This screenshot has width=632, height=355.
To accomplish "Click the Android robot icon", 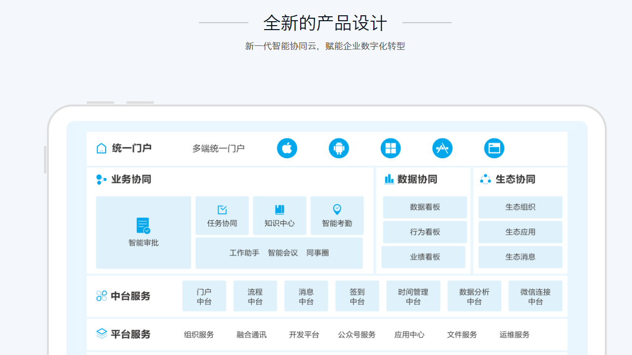I will coord(339,148).
